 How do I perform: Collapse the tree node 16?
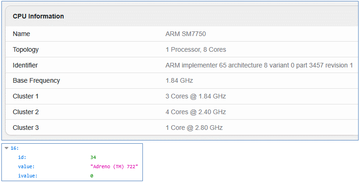[6, 148]
